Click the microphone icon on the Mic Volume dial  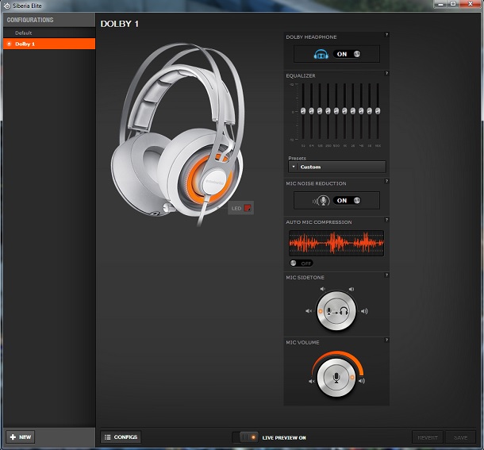[336, 378]
